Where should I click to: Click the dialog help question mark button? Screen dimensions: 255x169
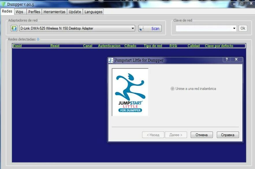227,60
